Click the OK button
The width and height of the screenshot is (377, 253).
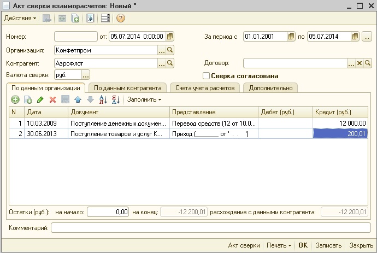303,245
